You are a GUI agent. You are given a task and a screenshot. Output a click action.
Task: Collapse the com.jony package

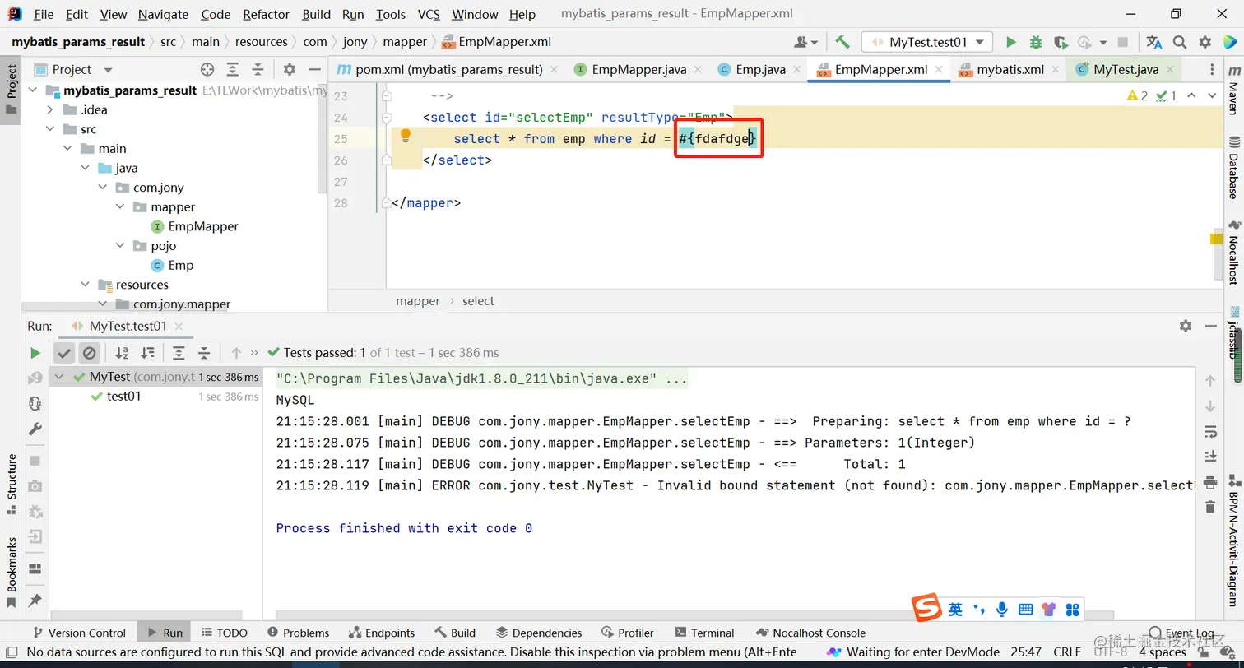pos(102,188)
